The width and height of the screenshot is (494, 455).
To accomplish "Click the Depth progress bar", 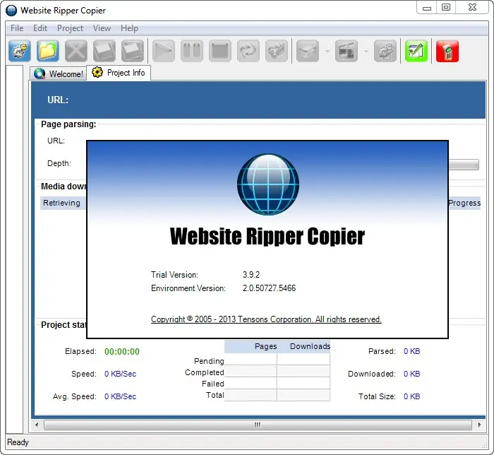I will [464, 165].
